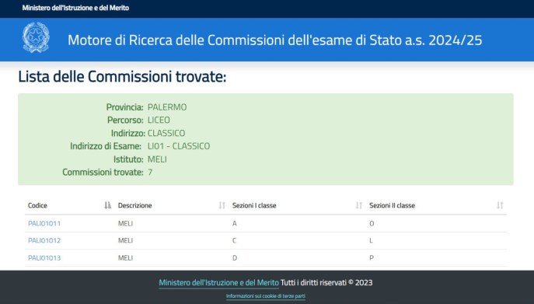The height and width of the screenshot is (304, 534).
Task: Click Ministero dell'Istruzione e del Merito top bar text
Action: [75, 8]
